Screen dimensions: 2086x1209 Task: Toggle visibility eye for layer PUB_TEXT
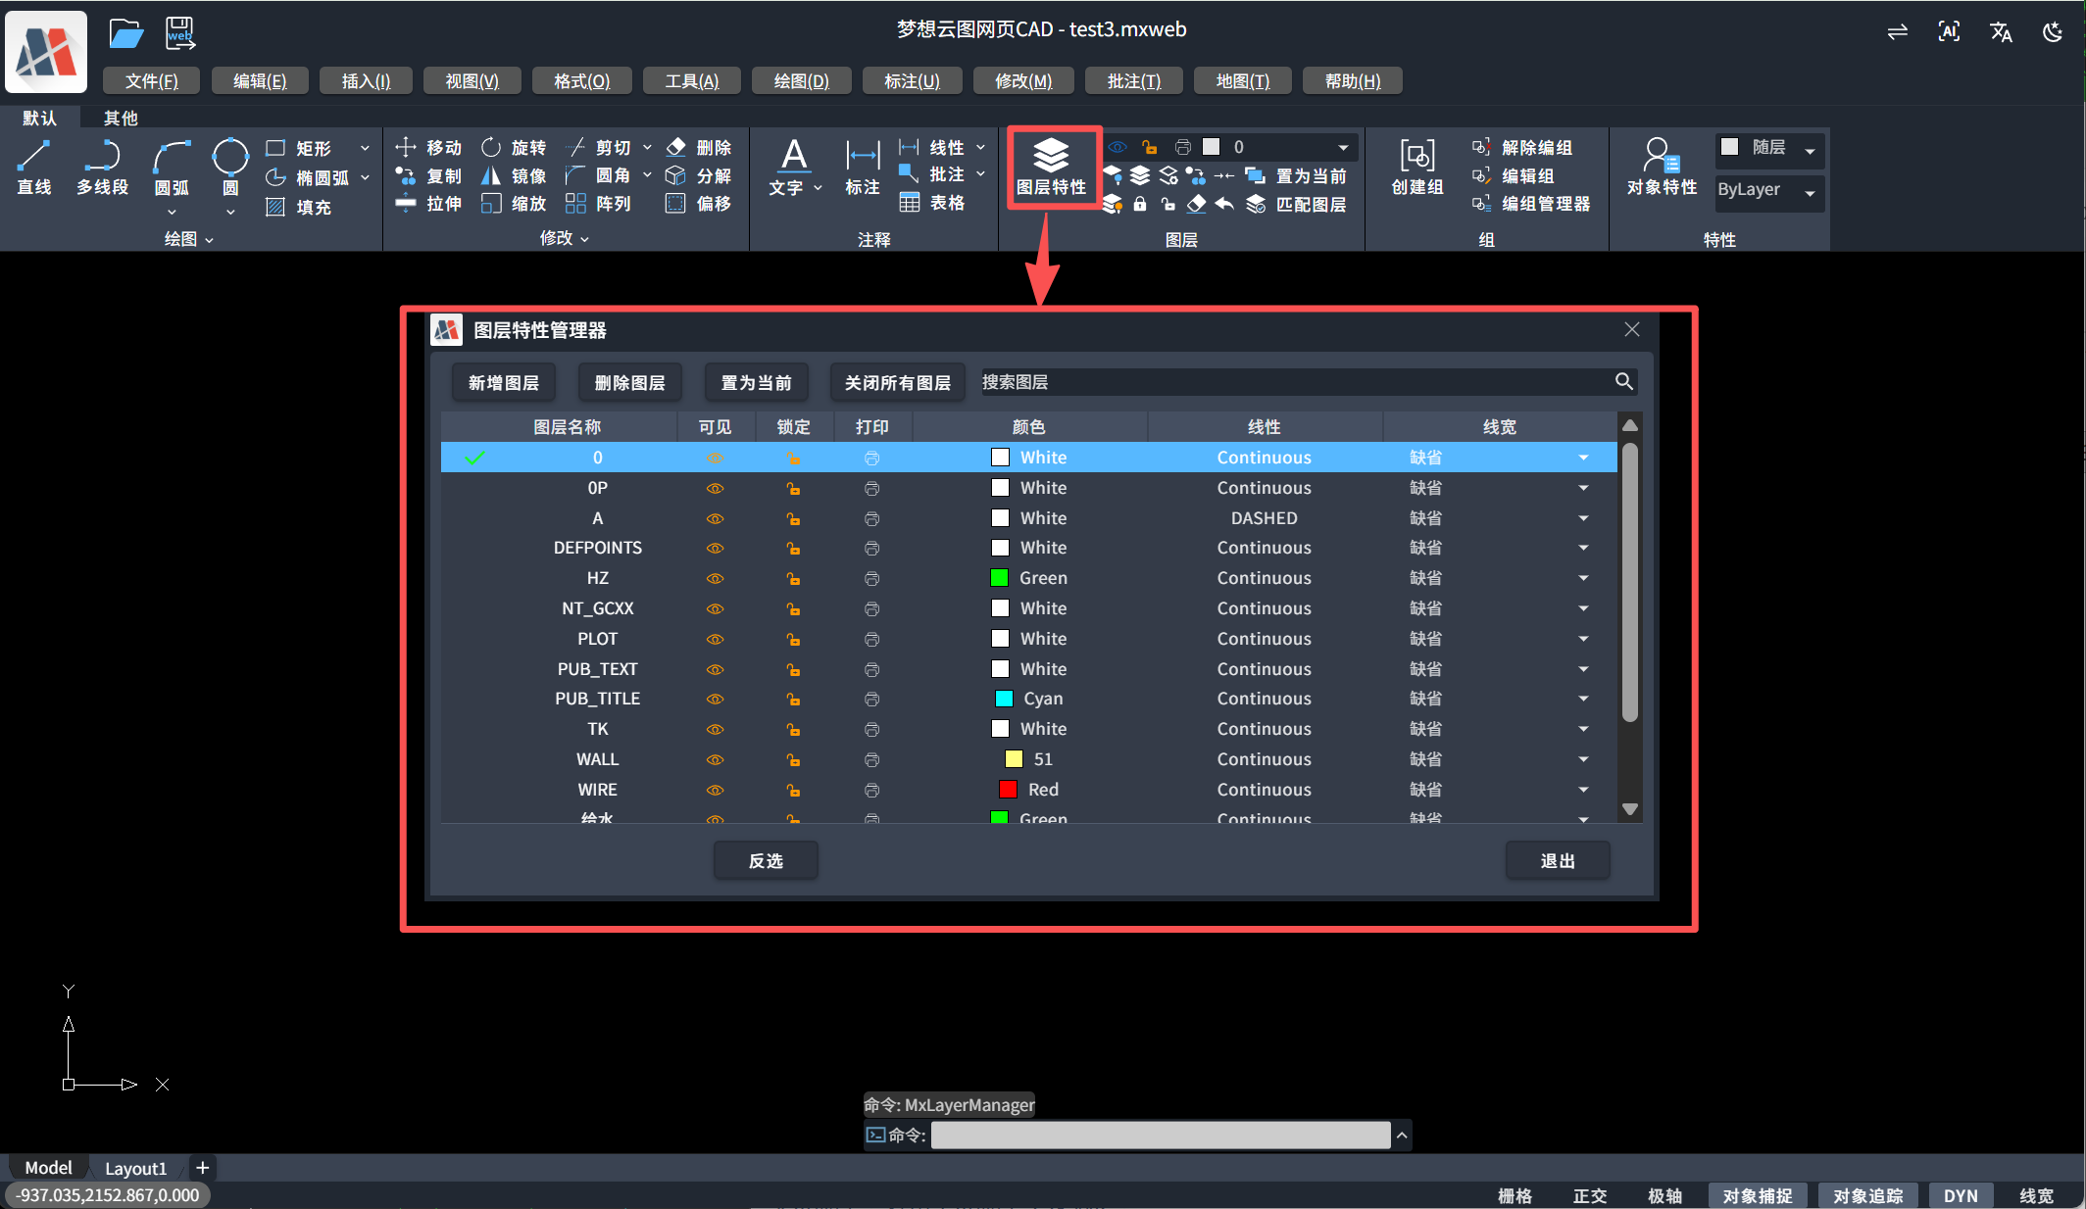(716, 669)
